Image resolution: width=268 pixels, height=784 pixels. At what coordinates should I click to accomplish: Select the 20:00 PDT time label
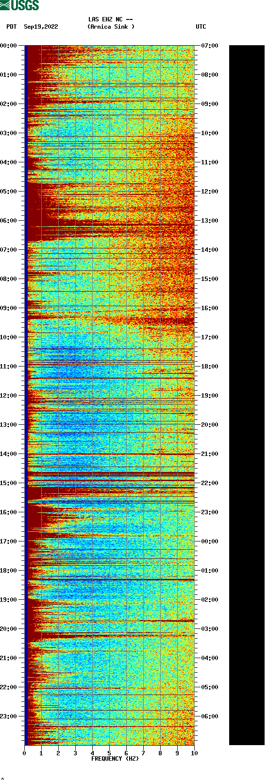pos(8,629)
